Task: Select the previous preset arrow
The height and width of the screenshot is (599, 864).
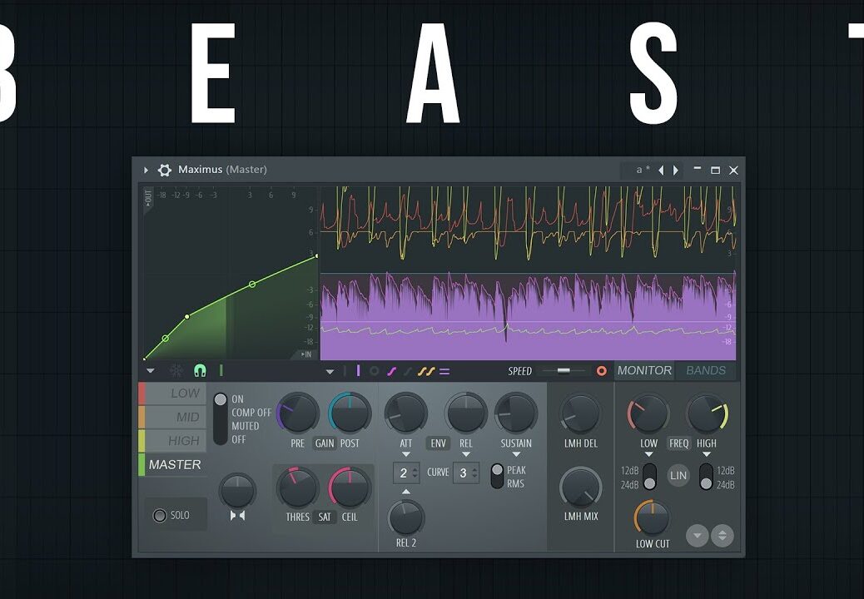Action: point(661,170)
